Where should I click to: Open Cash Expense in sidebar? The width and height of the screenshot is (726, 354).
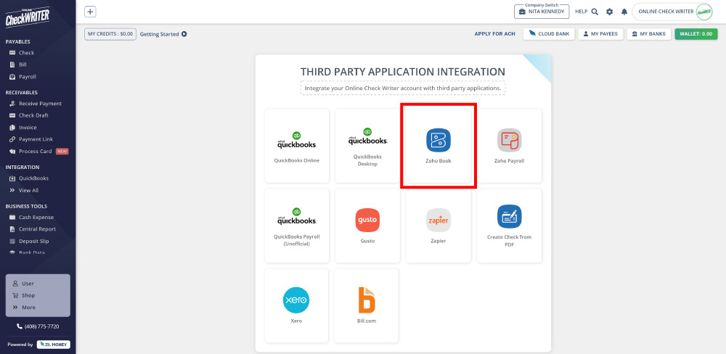[x=38, y=217]
